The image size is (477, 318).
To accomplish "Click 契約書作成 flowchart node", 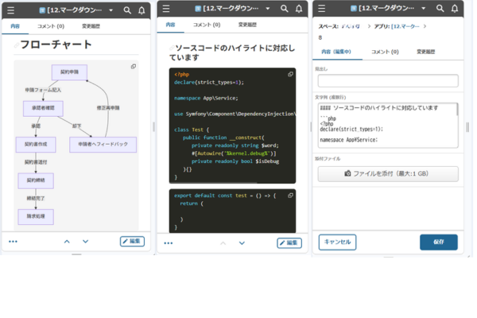I will 36,145.
